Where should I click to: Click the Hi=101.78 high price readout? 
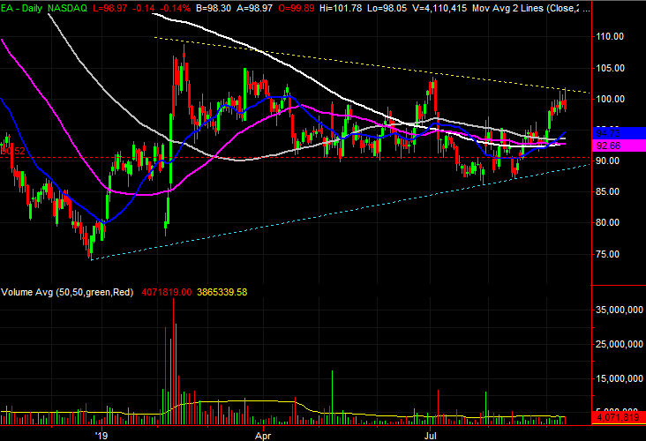point(341,8)
